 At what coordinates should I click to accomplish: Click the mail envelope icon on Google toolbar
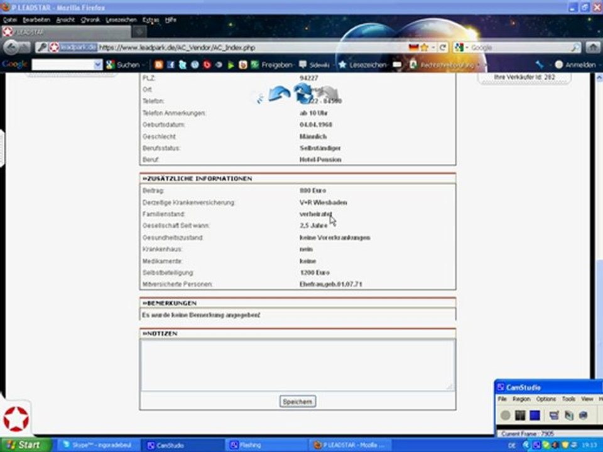[x=397, y=65]
